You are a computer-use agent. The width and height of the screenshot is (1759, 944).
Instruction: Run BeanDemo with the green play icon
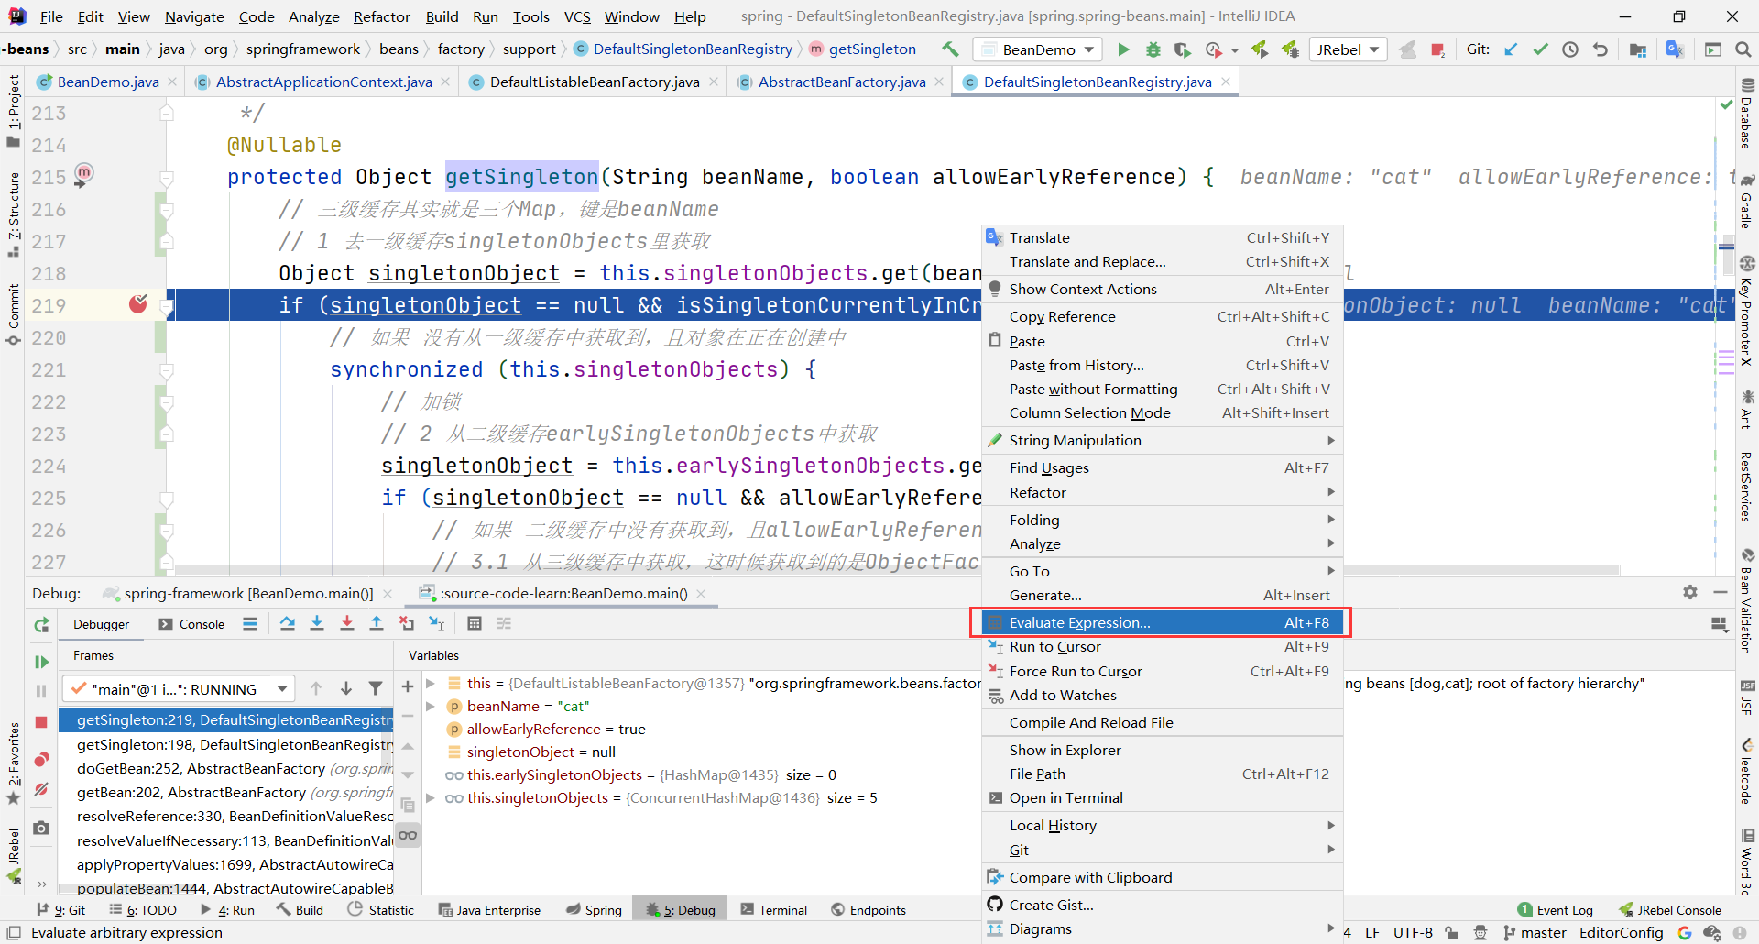(x=1124, y=49)
